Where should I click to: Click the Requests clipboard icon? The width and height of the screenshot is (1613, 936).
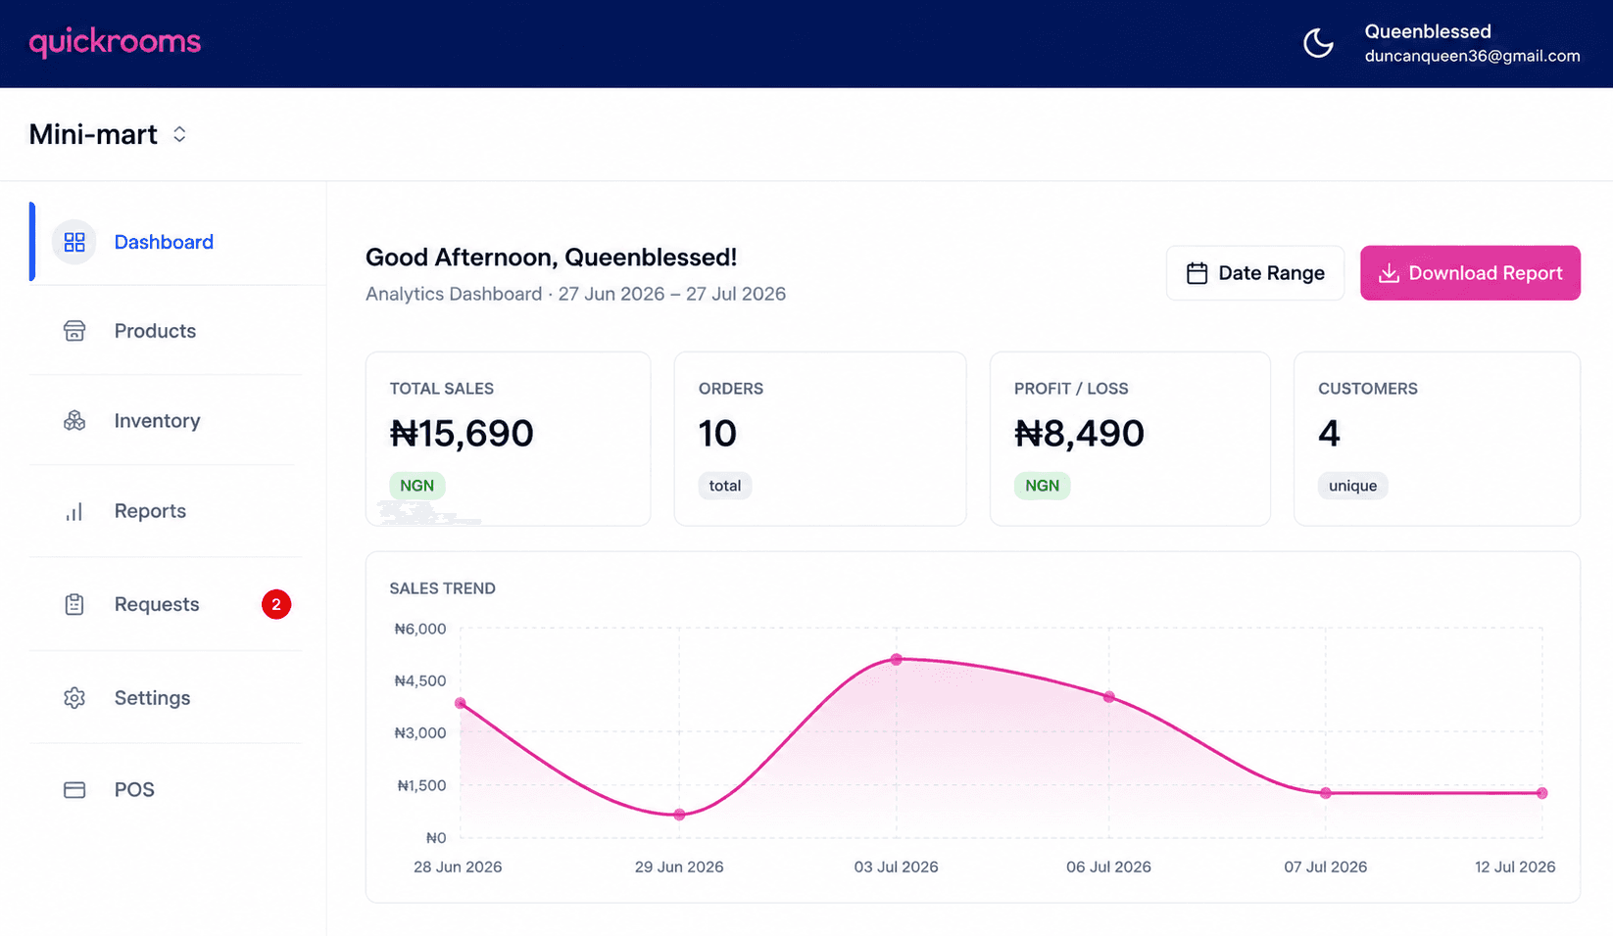(x=74, y=604)
